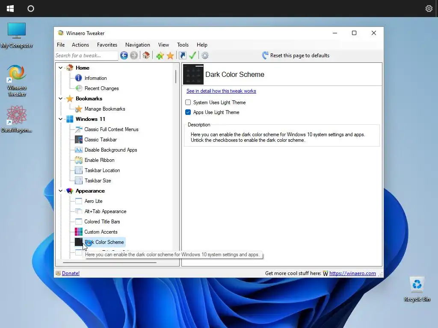
Task: Click the Custom Accents colorful icon
Action: tap(79, 232)
